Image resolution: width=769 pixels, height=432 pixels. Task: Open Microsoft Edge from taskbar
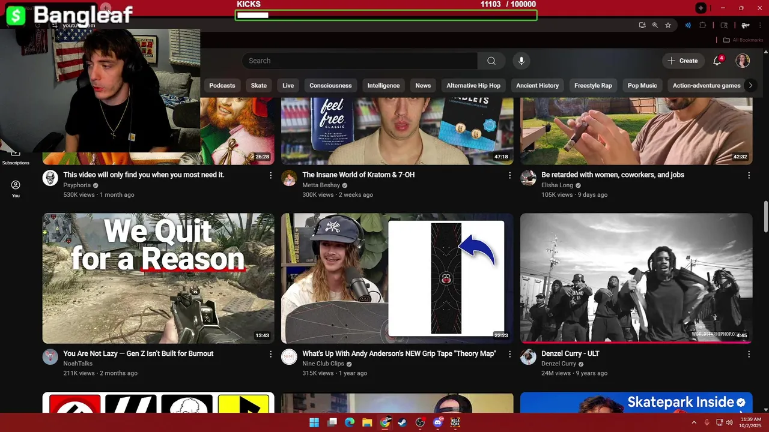[350, 422]
